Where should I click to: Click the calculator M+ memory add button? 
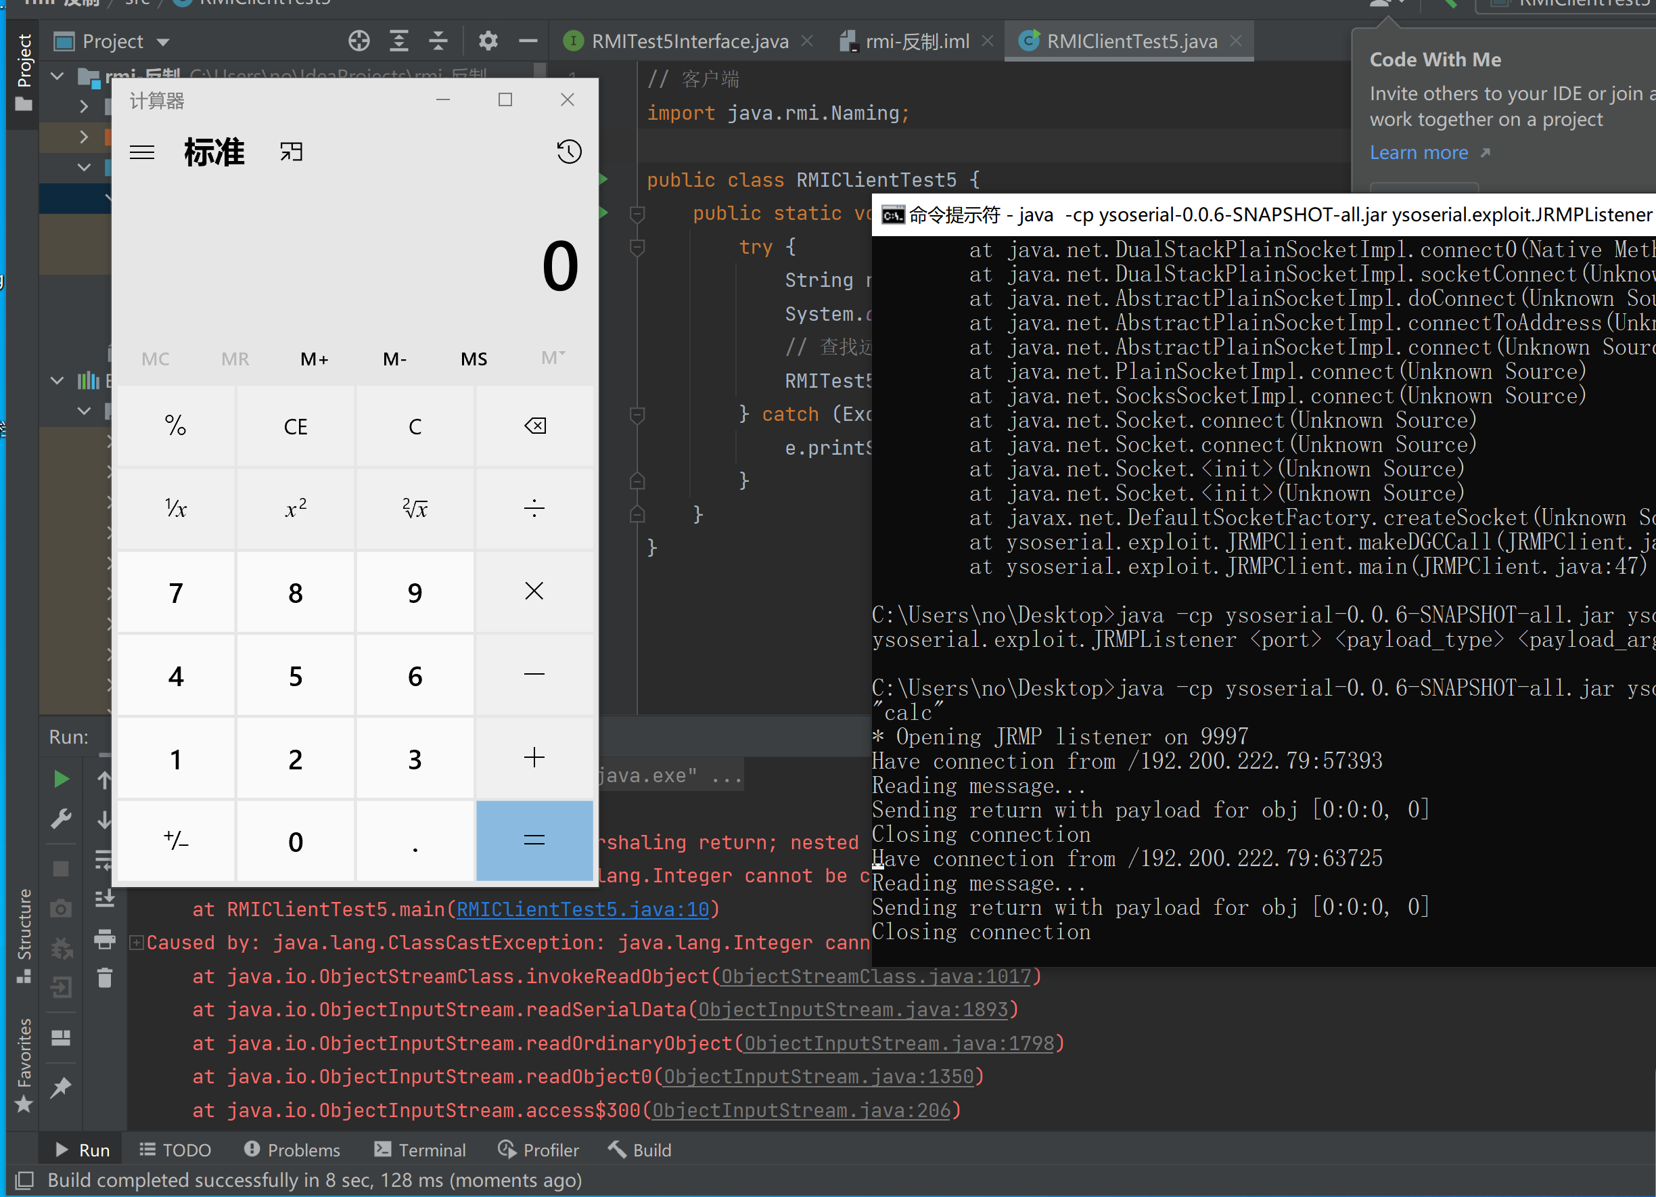click(x=315, y=359)
